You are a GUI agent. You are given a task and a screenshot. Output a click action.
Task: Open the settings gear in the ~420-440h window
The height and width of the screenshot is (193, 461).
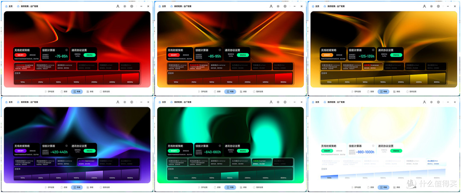[x=125, y=102]
